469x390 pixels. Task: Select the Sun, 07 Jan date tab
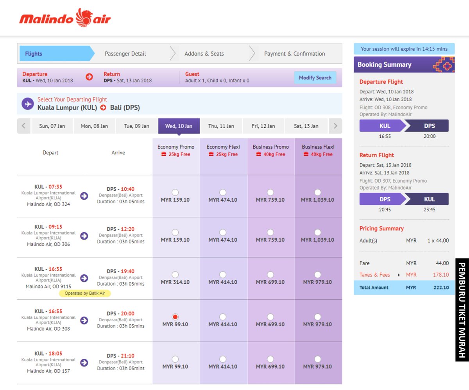[x=52, y=126]
